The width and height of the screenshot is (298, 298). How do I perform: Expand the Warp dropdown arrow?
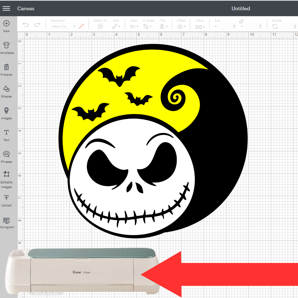[x=204, y=27]
